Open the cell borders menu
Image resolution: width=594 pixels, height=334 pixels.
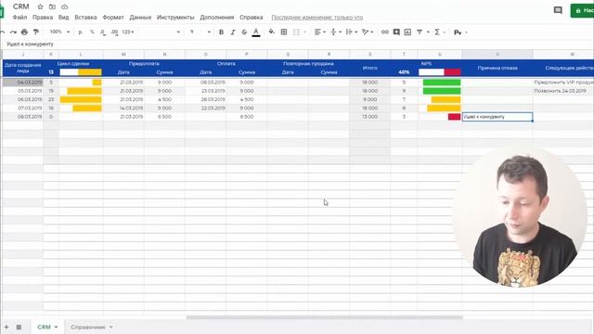[x=284, y=32]
